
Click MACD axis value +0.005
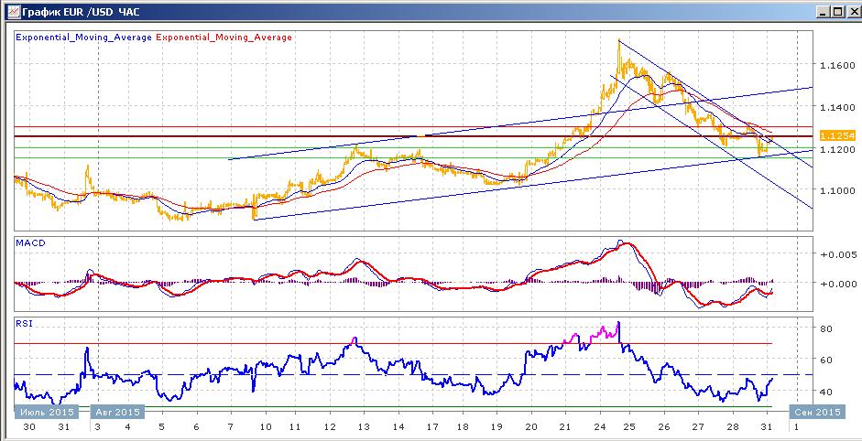click(x=838, y=254)
